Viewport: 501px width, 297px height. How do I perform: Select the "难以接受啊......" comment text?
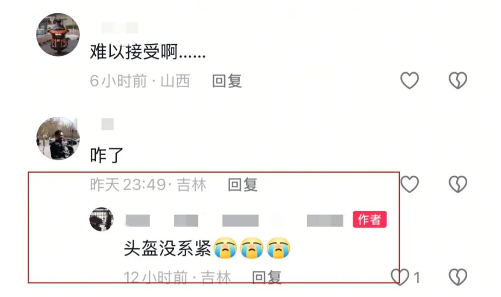point(148,52)
